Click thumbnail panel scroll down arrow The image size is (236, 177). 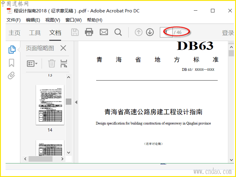tap(68, 153)
